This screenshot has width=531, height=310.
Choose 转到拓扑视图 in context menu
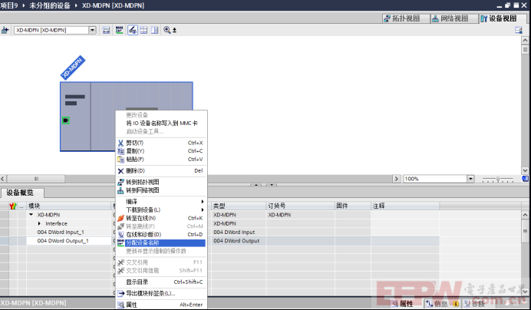pos(161,183)
